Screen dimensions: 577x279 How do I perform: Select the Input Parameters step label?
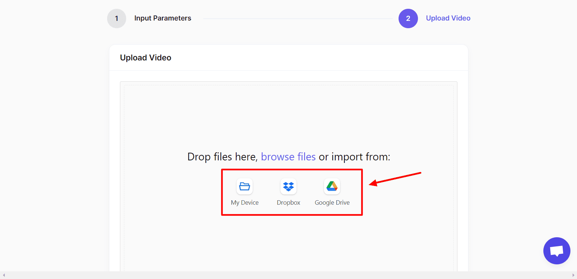(x=163, y=18)
